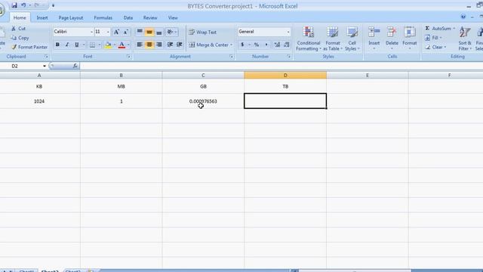Click the Wrap Text button
This screenshot has width=483, height=272.
[x=203, y=32]
